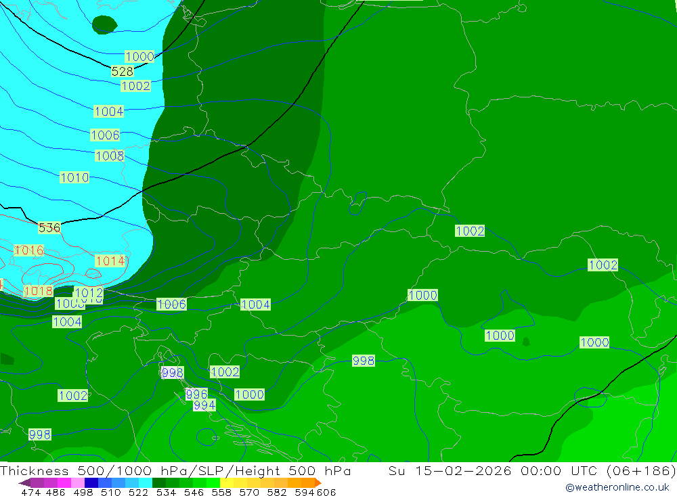Click the darkest green legend color swatch
The width and height of the screenshot is (677, 496).
159,482
